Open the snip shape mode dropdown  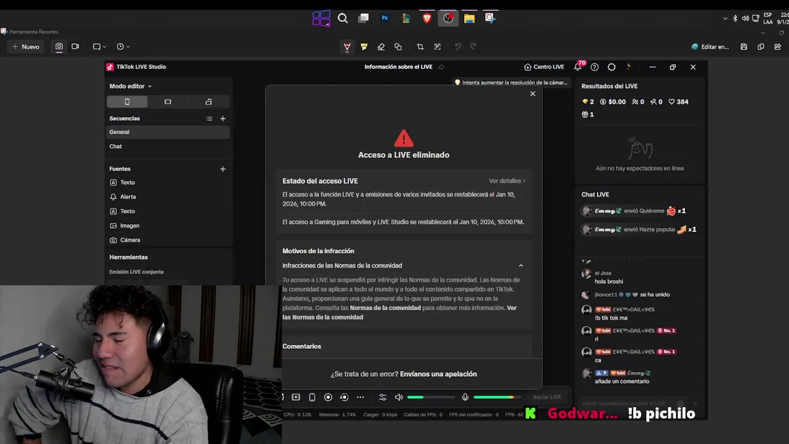coord(99,46)
